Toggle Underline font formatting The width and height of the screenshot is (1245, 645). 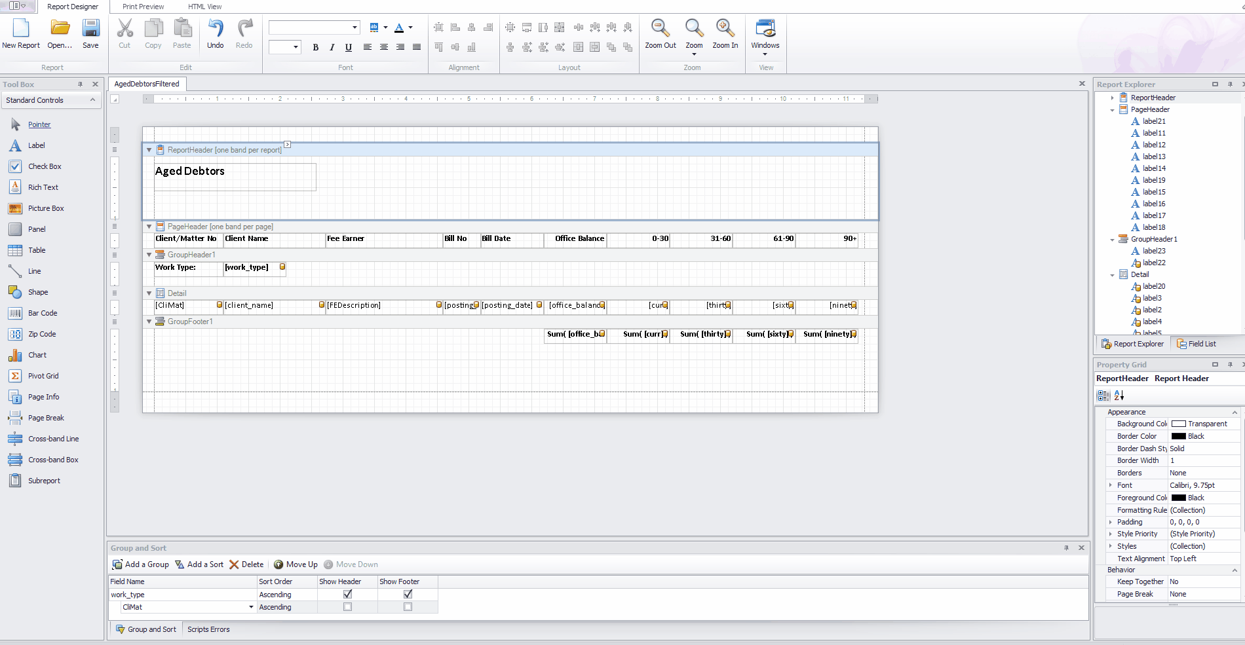tap(349, 47)
